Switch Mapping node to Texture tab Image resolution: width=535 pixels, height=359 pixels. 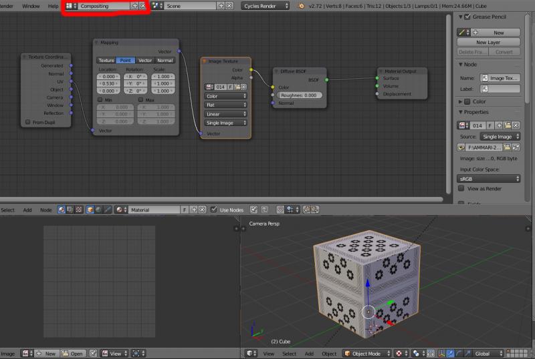coord(106,60)
